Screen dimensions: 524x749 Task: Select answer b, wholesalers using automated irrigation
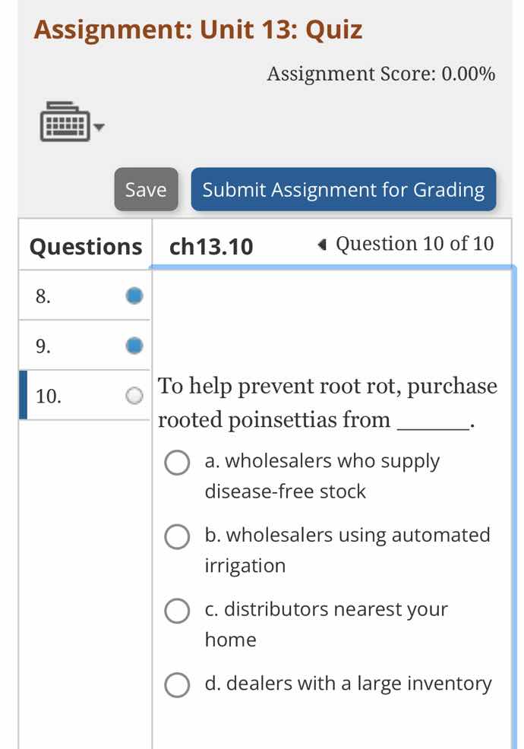[177, 537]
